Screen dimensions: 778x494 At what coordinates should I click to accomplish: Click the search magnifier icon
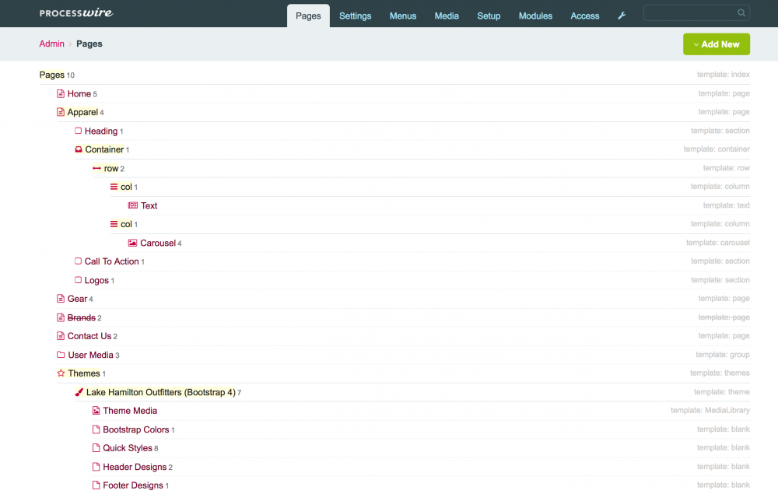(x=741, y=12)
